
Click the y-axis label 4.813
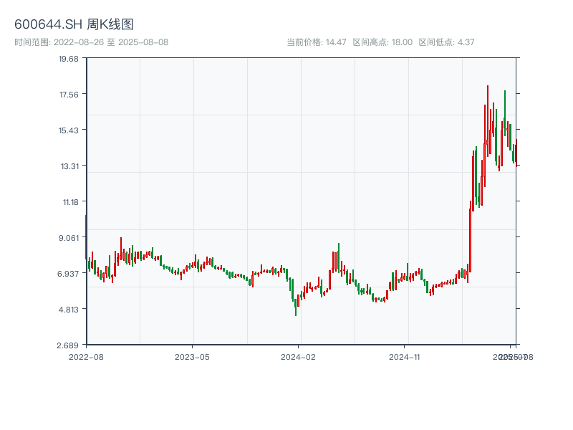point(69,310)
